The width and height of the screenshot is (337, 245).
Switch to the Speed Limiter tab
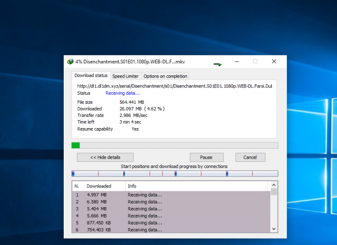tap(125, 76)
